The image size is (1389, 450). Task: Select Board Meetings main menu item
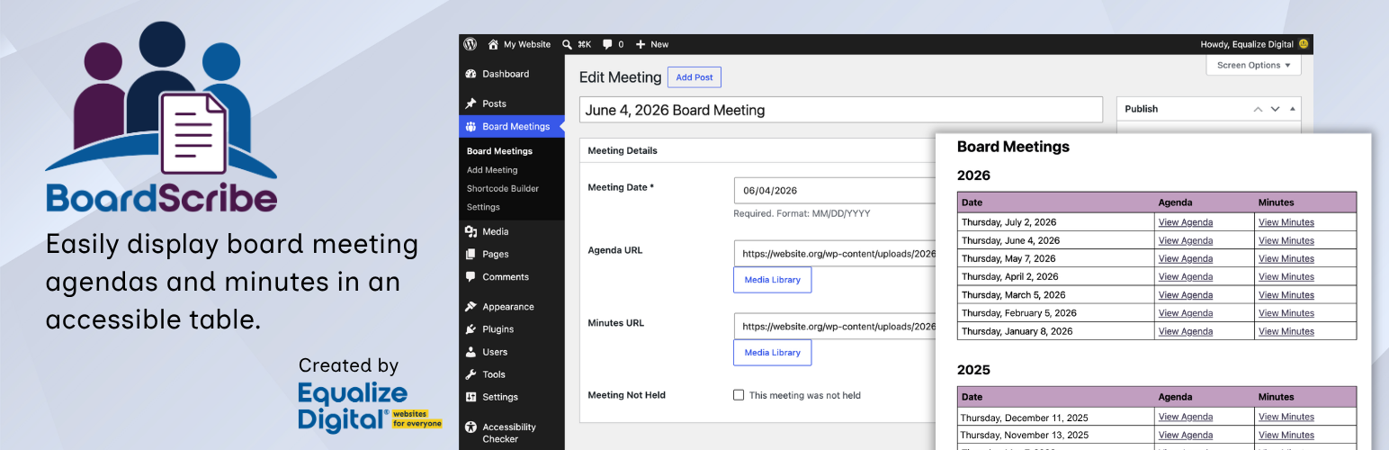click(x=512, y=127)
